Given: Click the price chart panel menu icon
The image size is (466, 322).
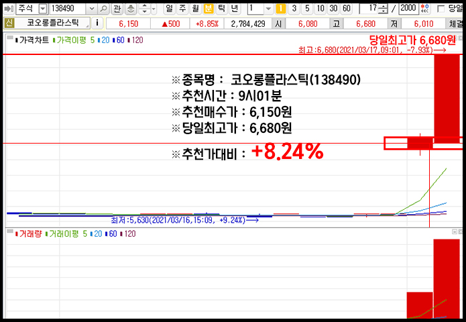Looking at the screenshot, I should 10,38.
